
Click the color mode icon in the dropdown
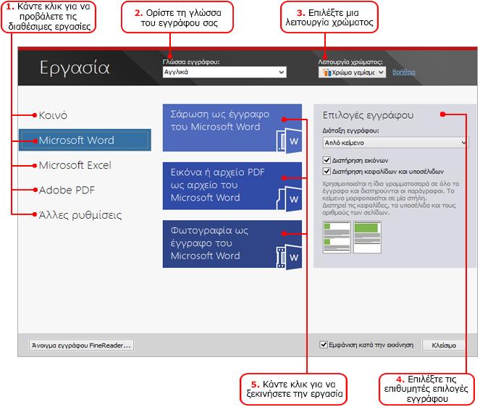coord(327,72)
